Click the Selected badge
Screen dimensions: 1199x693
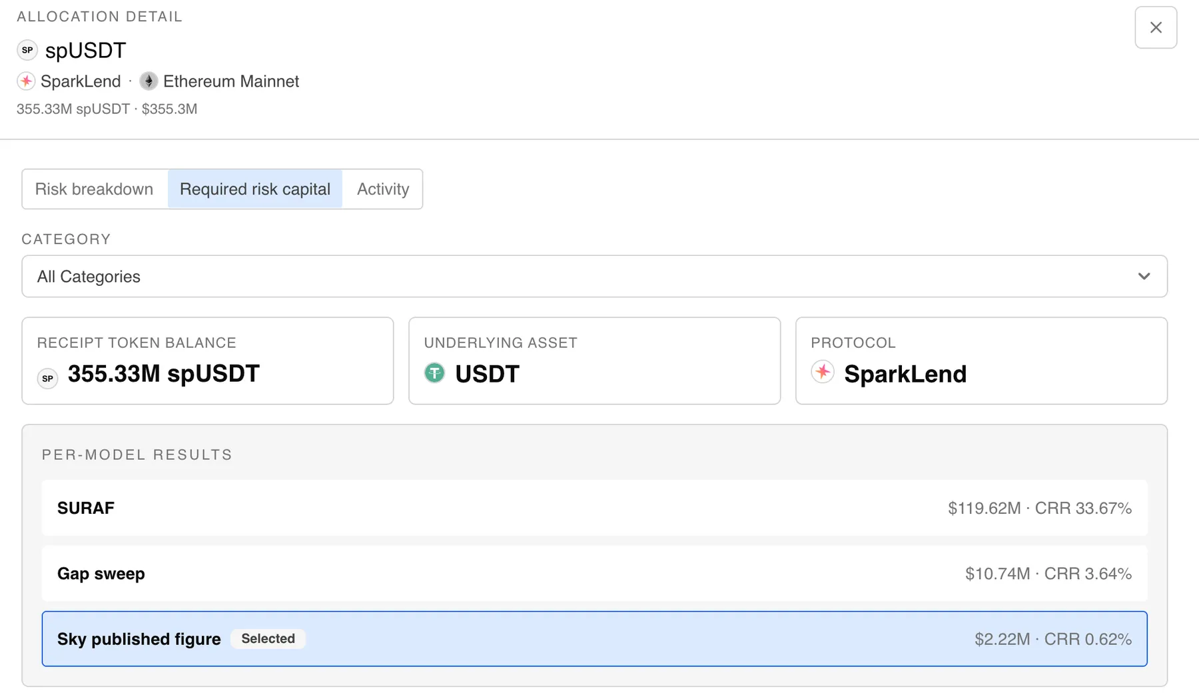[x=268, y=639]
